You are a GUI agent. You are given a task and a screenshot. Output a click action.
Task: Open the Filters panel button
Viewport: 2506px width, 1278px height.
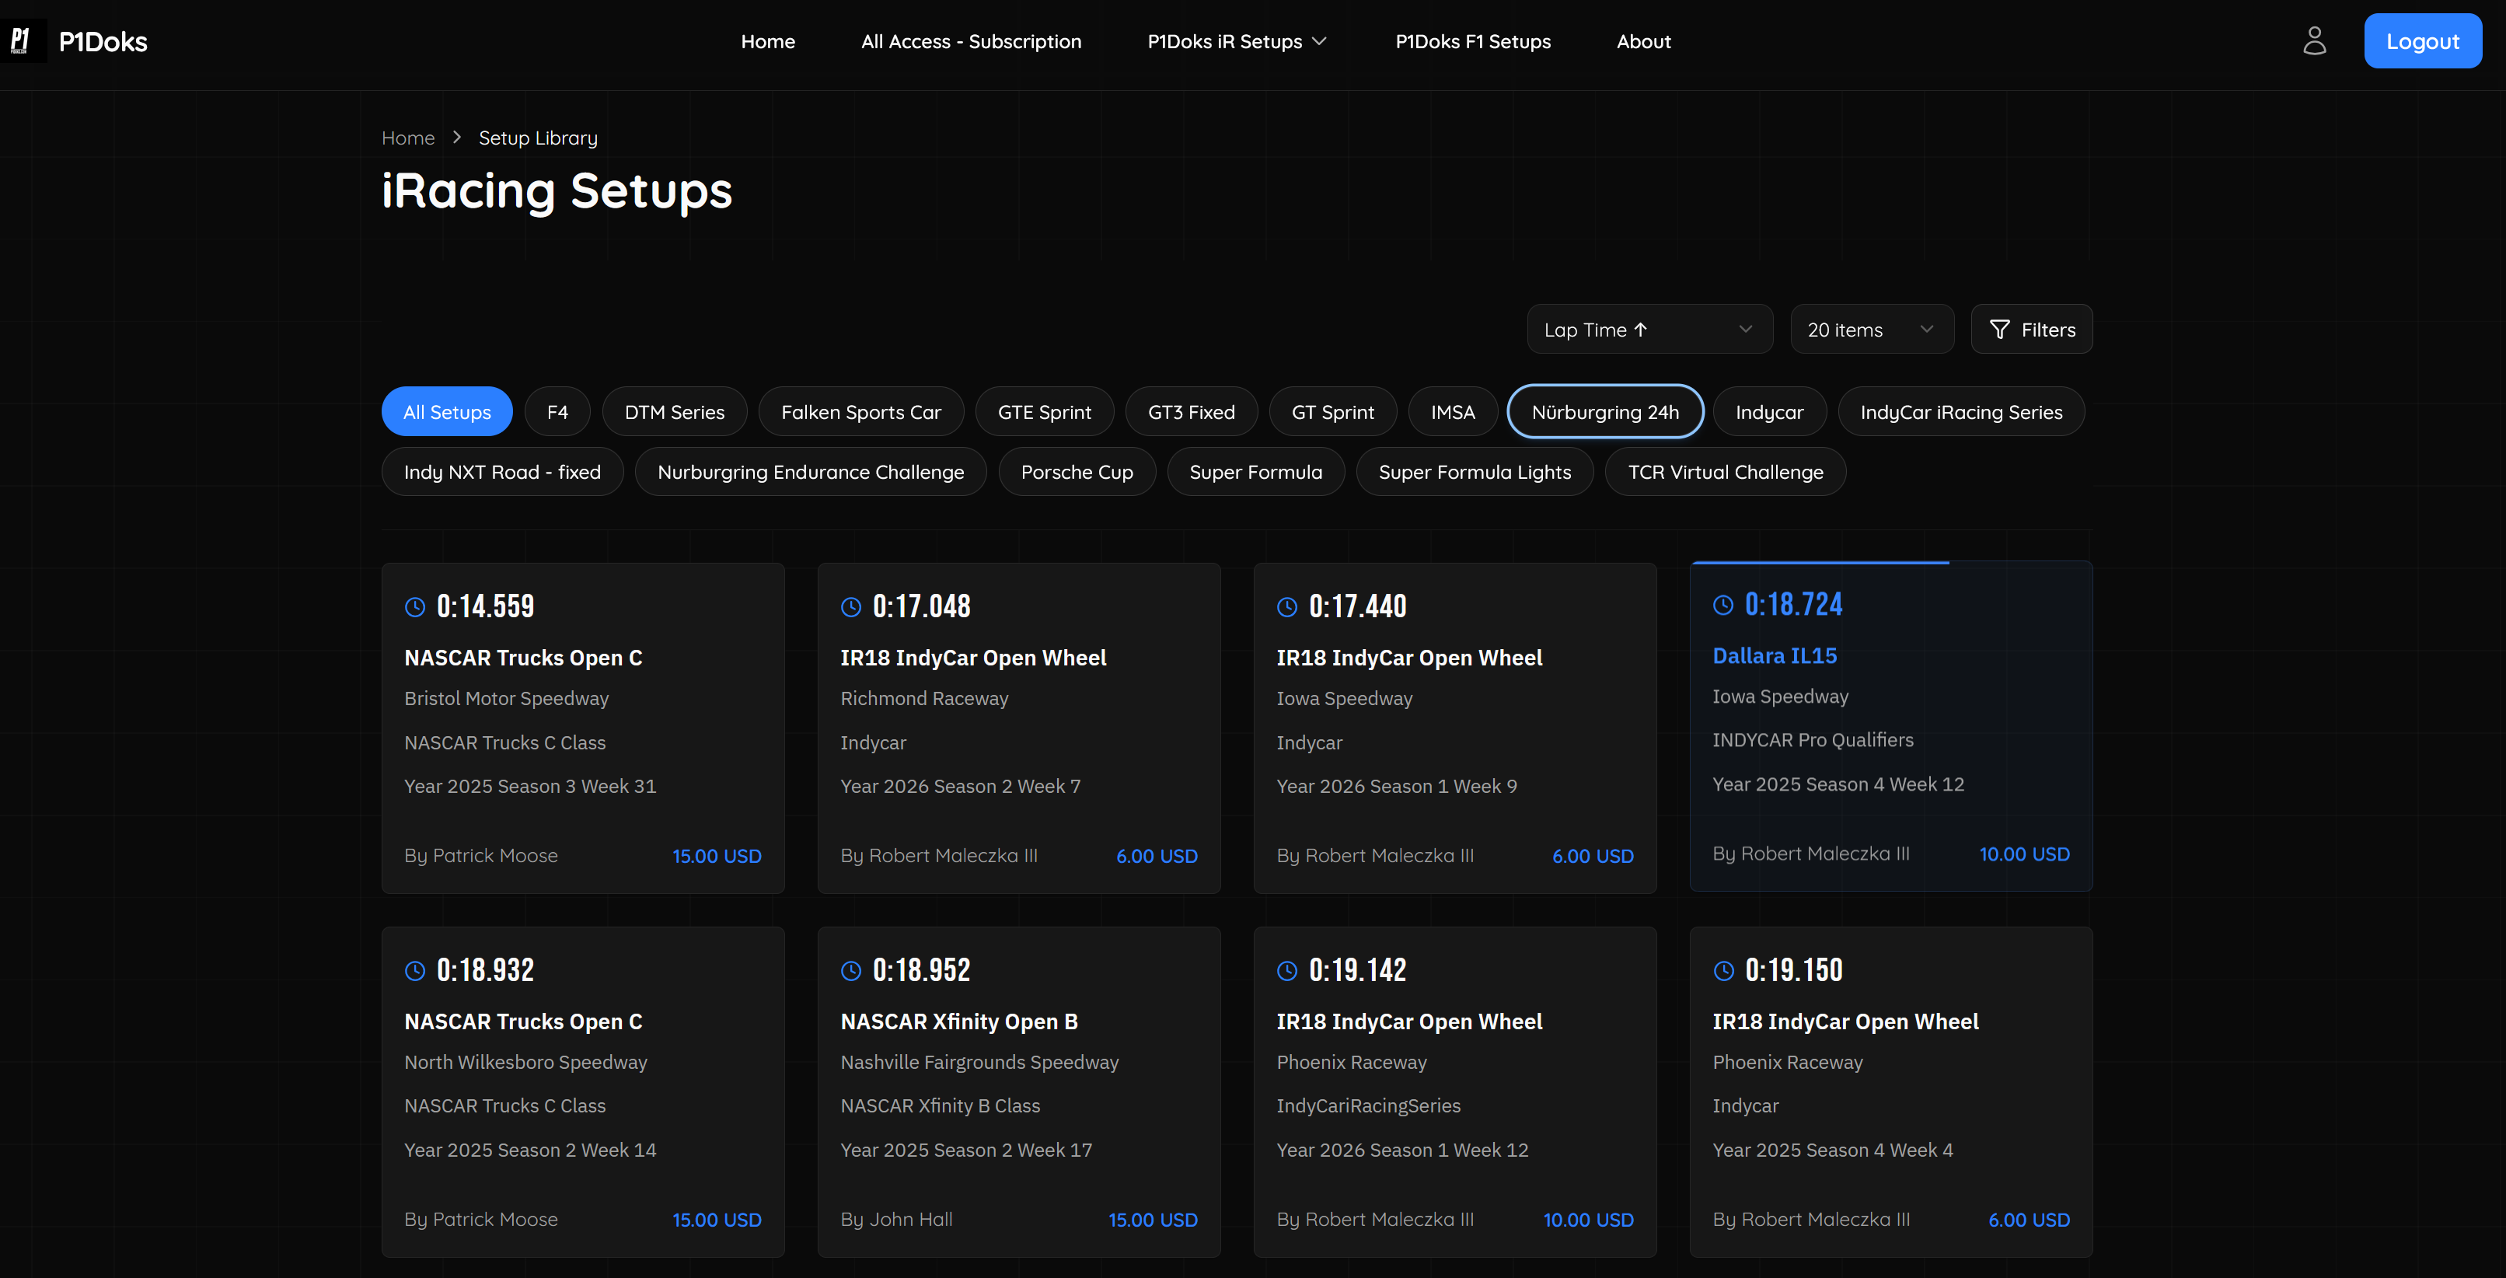(2031, 330)
